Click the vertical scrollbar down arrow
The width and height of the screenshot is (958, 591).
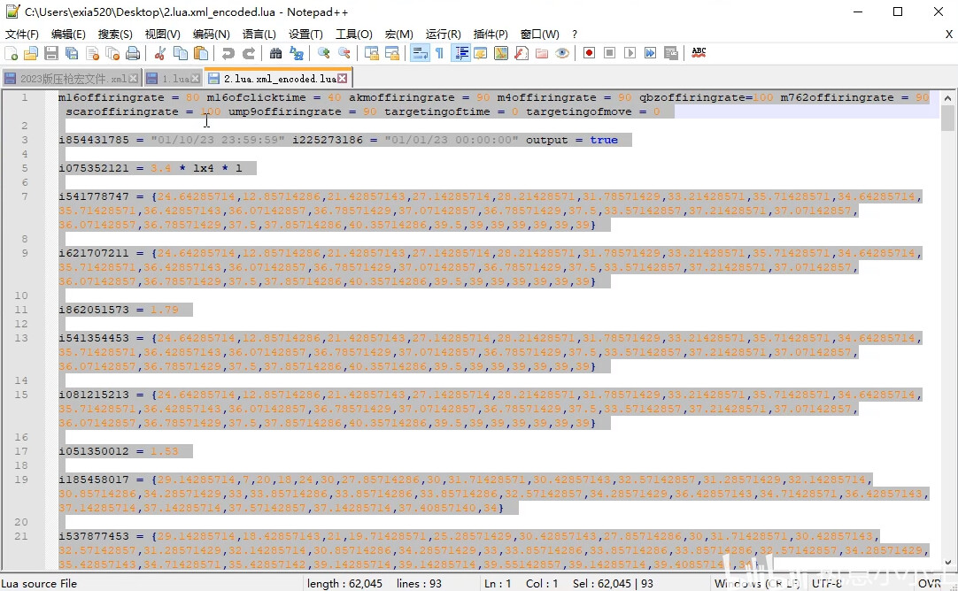click(947, 563)
